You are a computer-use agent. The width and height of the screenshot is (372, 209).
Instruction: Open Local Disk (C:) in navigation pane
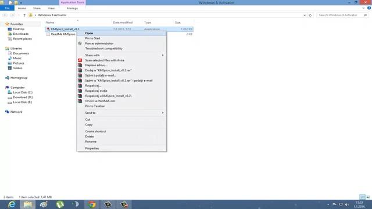click(23, 92)
